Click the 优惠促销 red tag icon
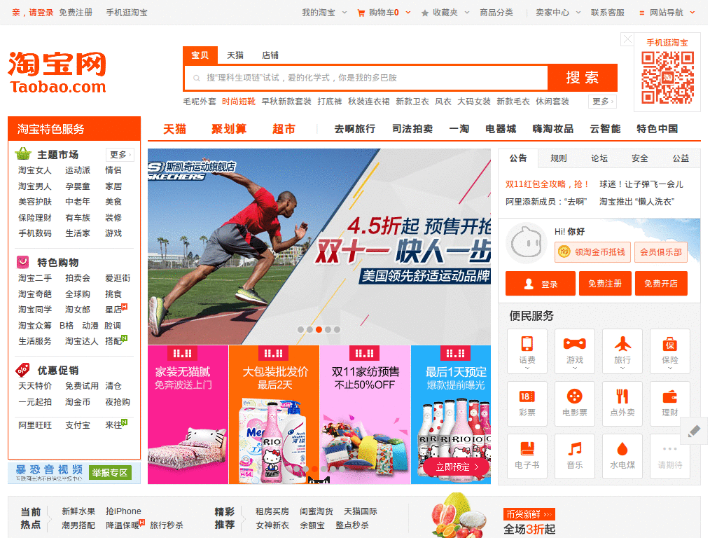This screenshot has height=538, width=717. (23, 370)
